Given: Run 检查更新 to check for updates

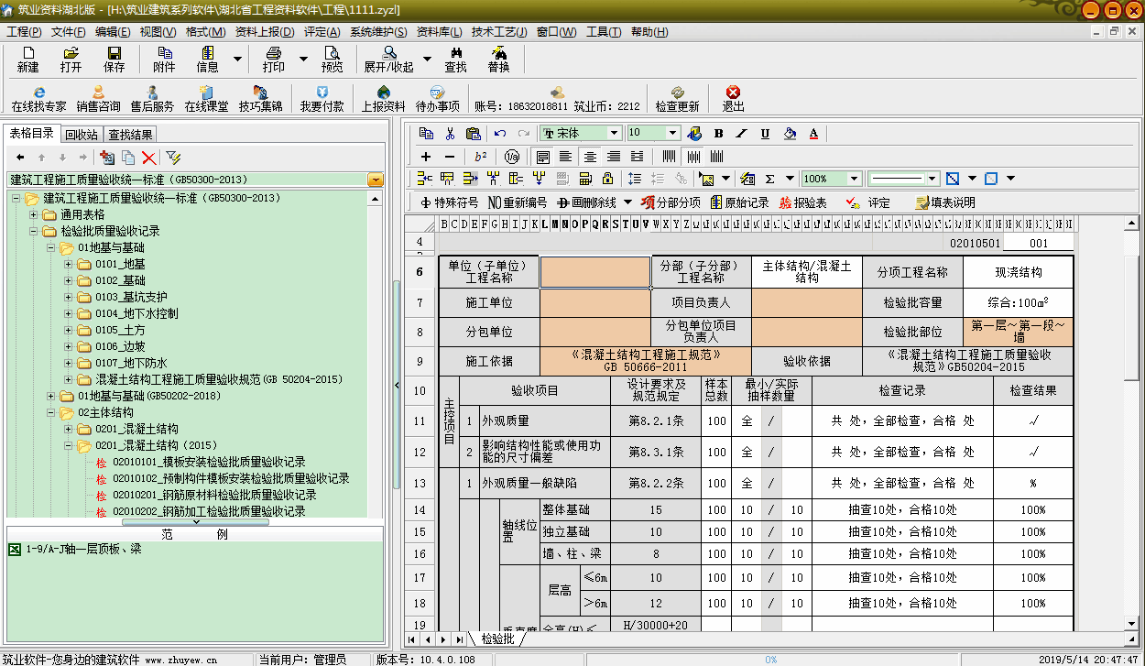Looking at the screenshot, I should (x=678, y=98).
